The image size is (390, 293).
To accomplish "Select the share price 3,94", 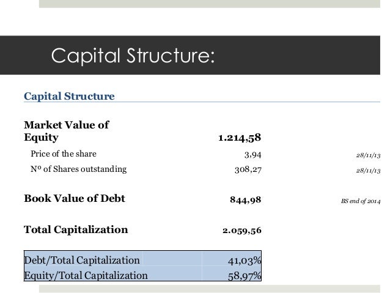I will pyautogui.click(x=252, y=155).
